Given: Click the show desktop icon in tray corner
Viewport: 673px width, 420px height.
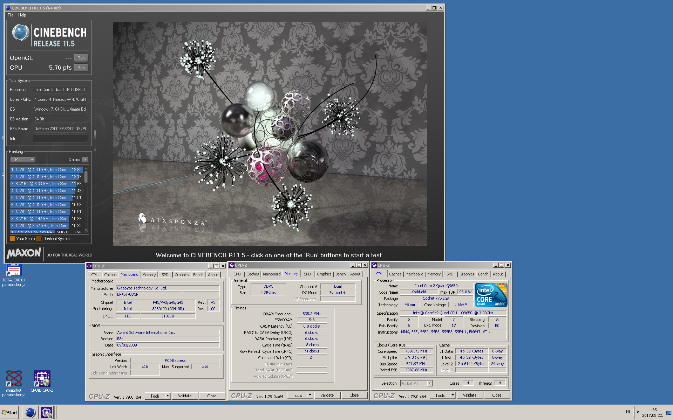Looking at the screenshot, I should coord(669,413).
